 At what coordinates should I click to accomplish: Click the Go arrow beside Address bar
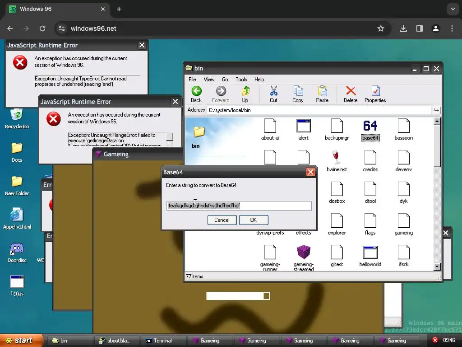pyautogui.click(x=436, y=110)
